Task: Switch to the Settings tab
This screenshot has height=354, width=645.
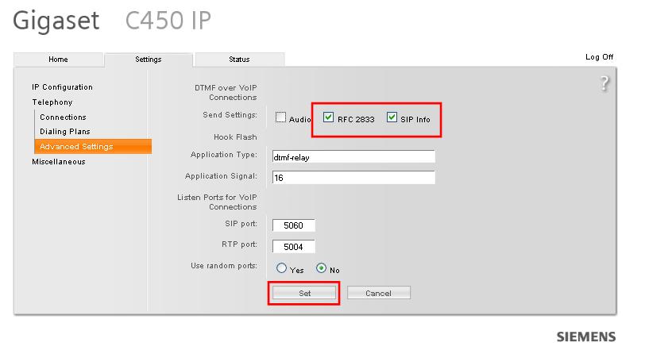Action: coord(148,60)
